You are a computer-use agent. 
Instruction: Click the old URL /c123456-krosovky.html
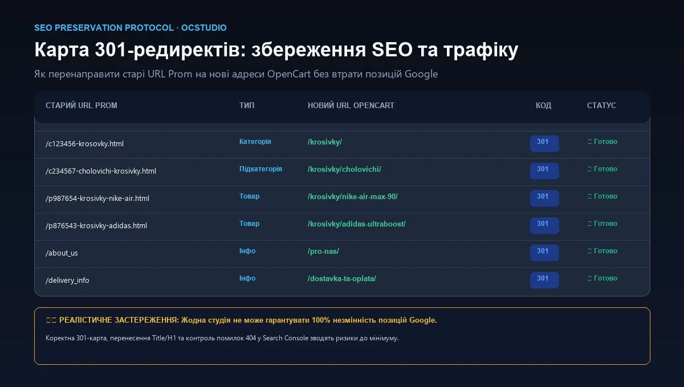pyautogui.click(x=84, y=144)
